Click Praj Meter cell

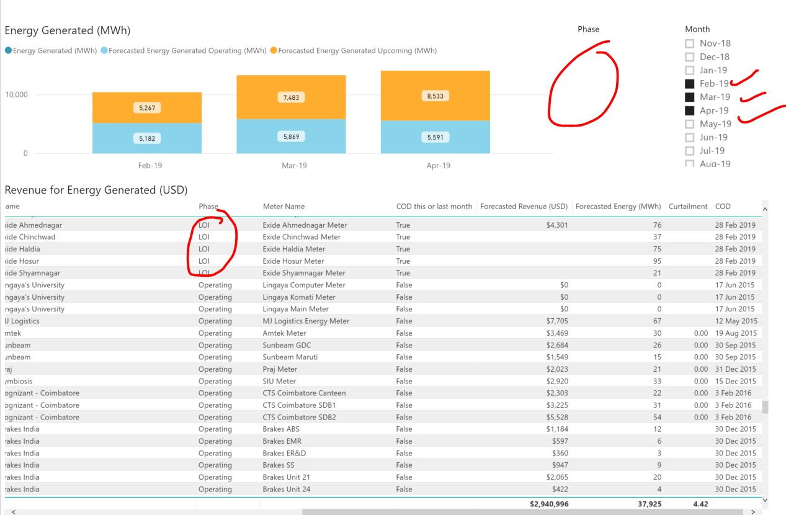click(280, 369)
